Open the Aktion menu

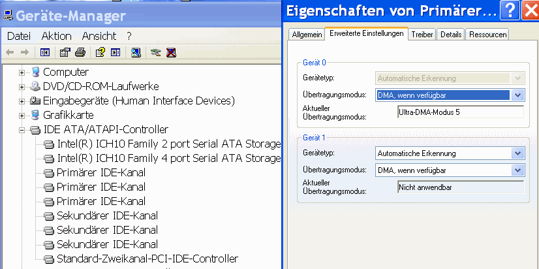(56, 36)
